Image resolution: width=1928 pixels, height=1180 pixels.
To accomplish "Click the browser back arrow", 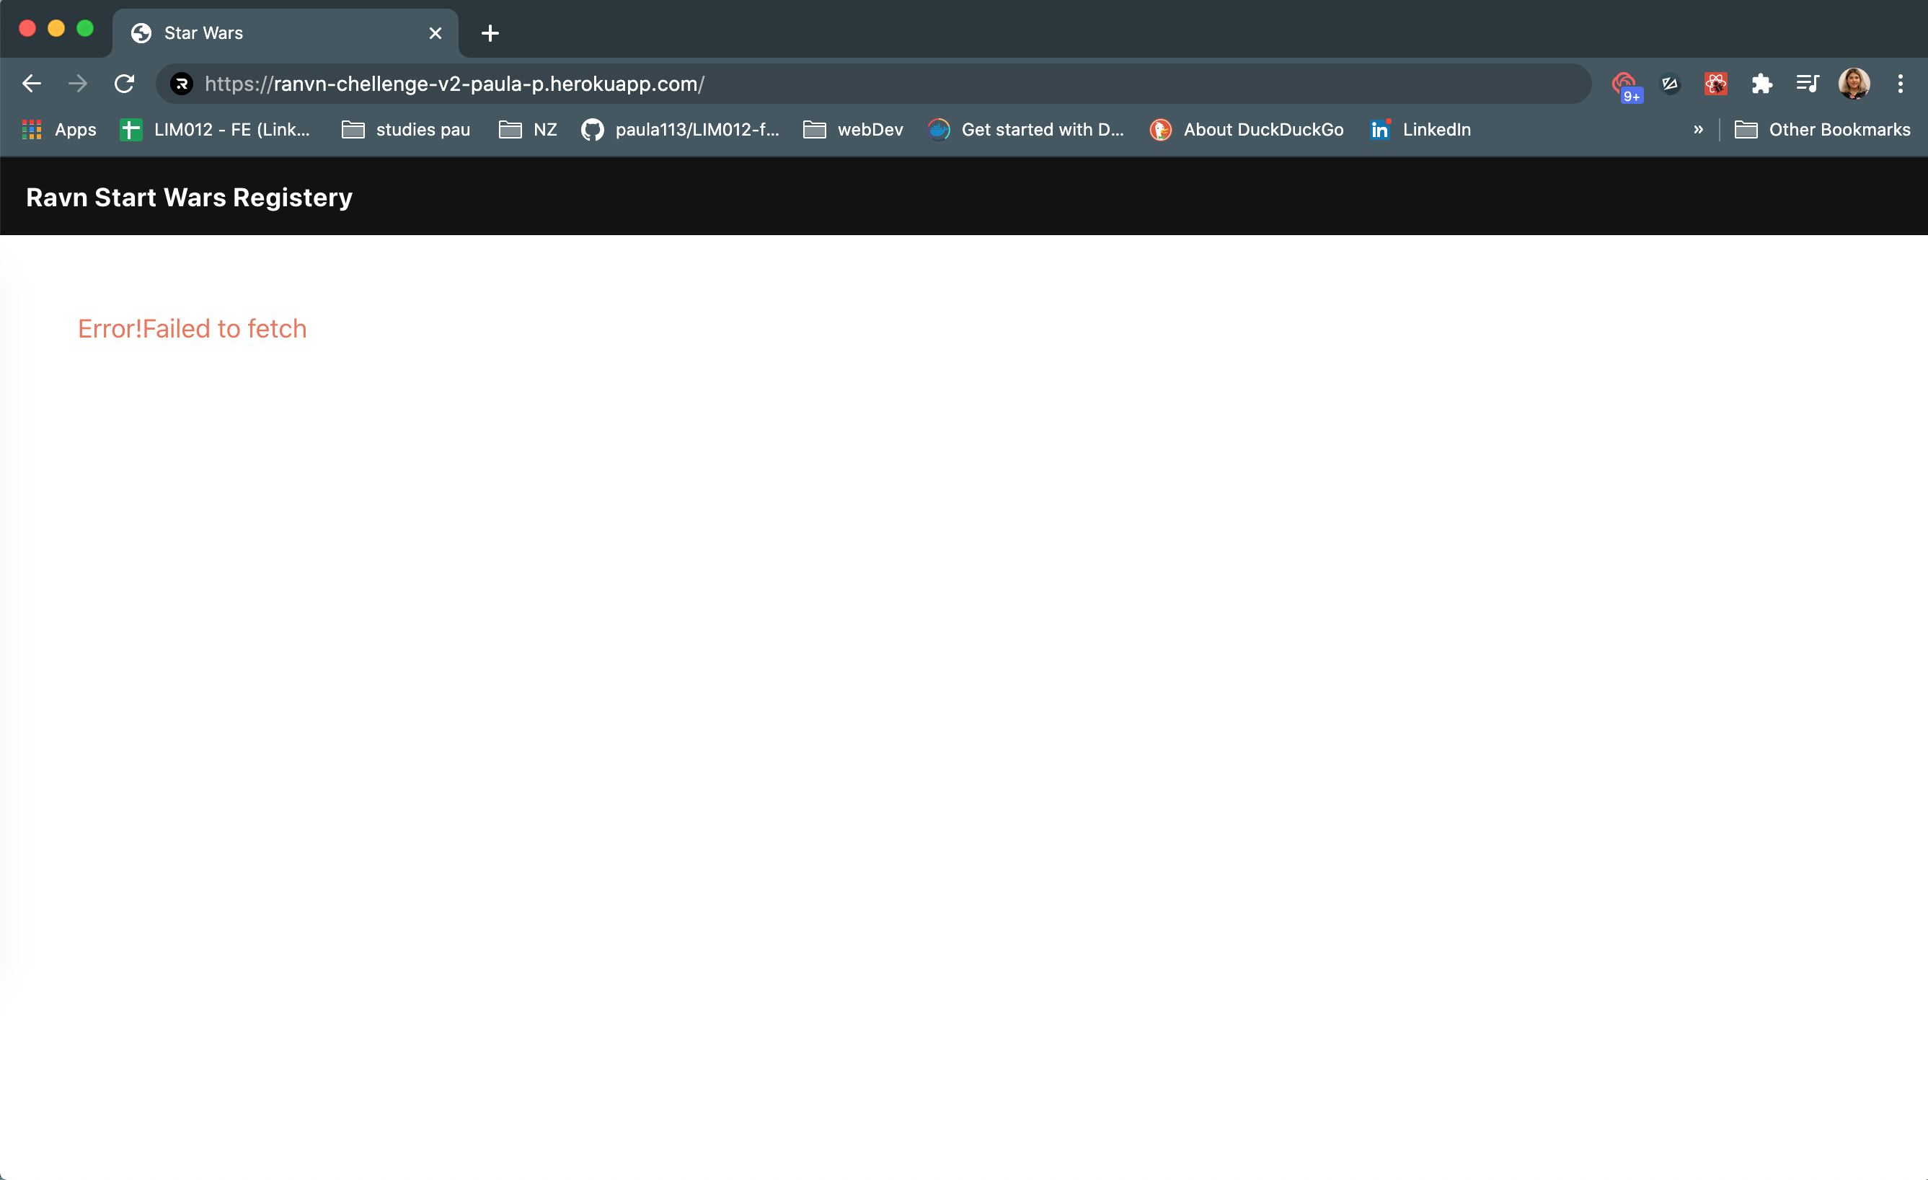I will (x=31, y=84).
